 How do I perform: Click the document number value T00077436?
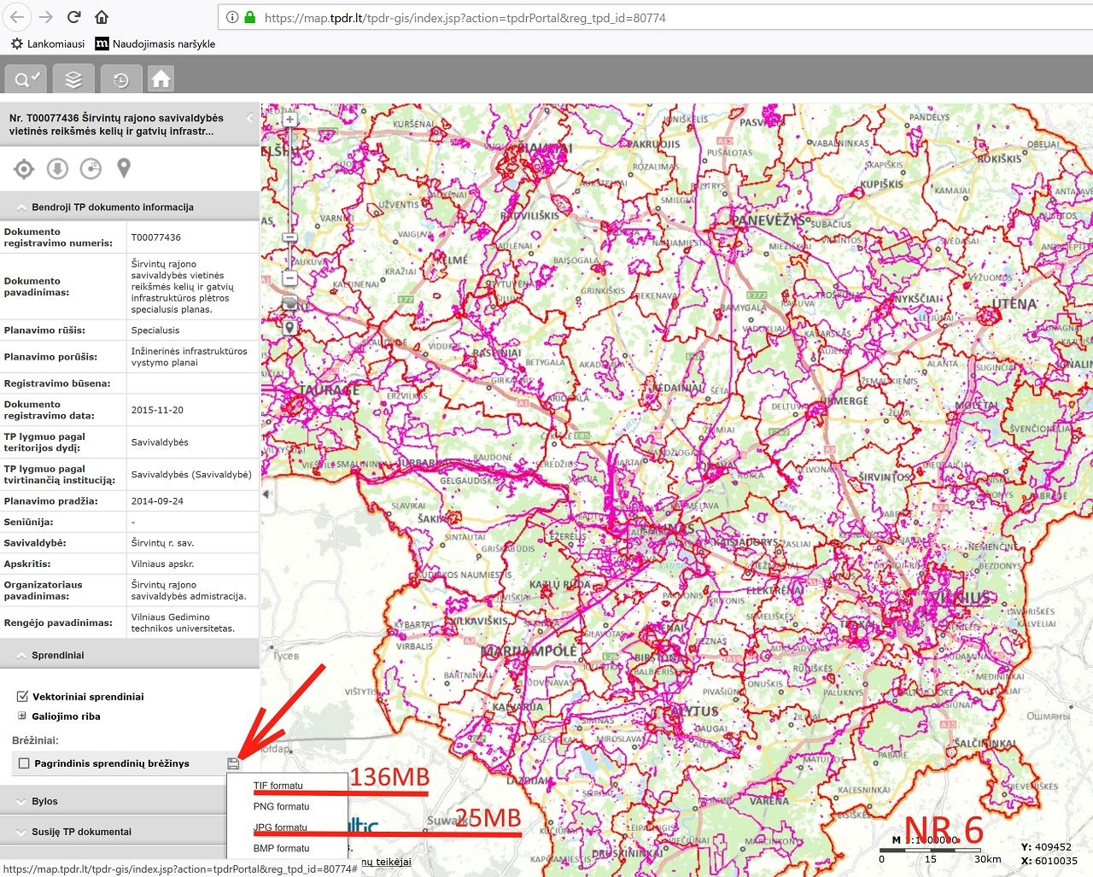click(x=156, y=237)
